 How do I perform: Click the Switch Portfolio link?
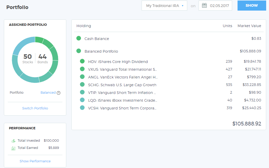coord(35,108)
